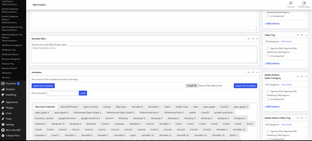This screenshot has height=141, width=312.
Task: Move SameAs URLs panel up
Action: tap(249, 39)
